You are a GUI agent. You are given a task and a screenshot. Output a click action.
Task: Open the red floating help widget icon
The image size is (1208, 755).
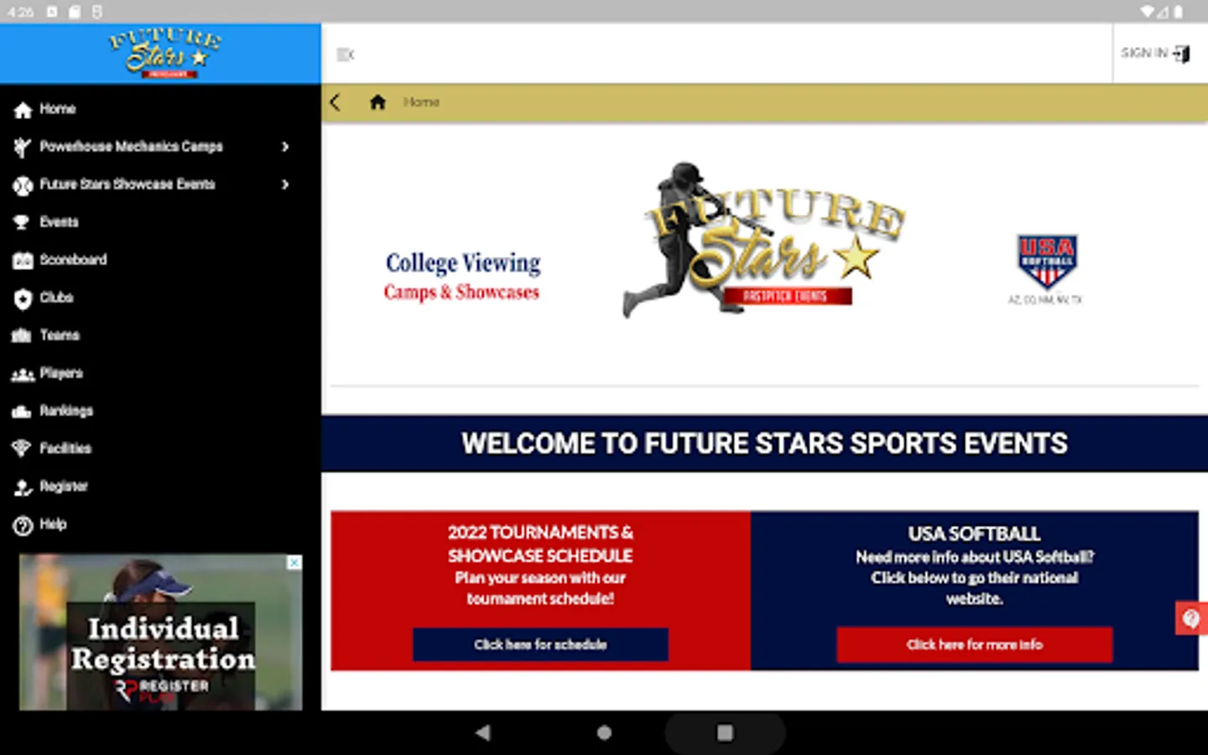click(x=1191, y=619)
